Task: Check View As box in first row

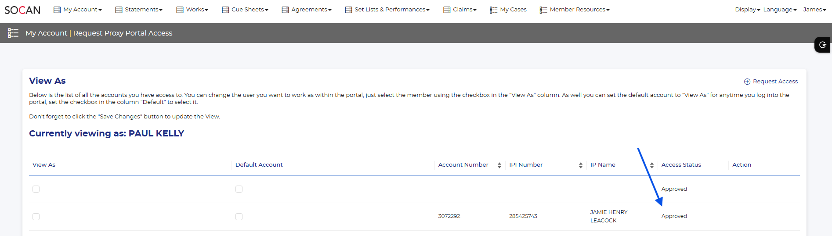Action: [36, 189]
